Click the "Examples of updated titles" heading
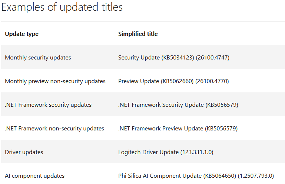285x184 pixels. point(62,7)
